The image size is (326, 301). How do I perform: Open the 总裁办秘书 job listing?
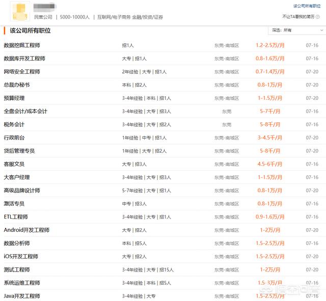(x=17, y=85)
